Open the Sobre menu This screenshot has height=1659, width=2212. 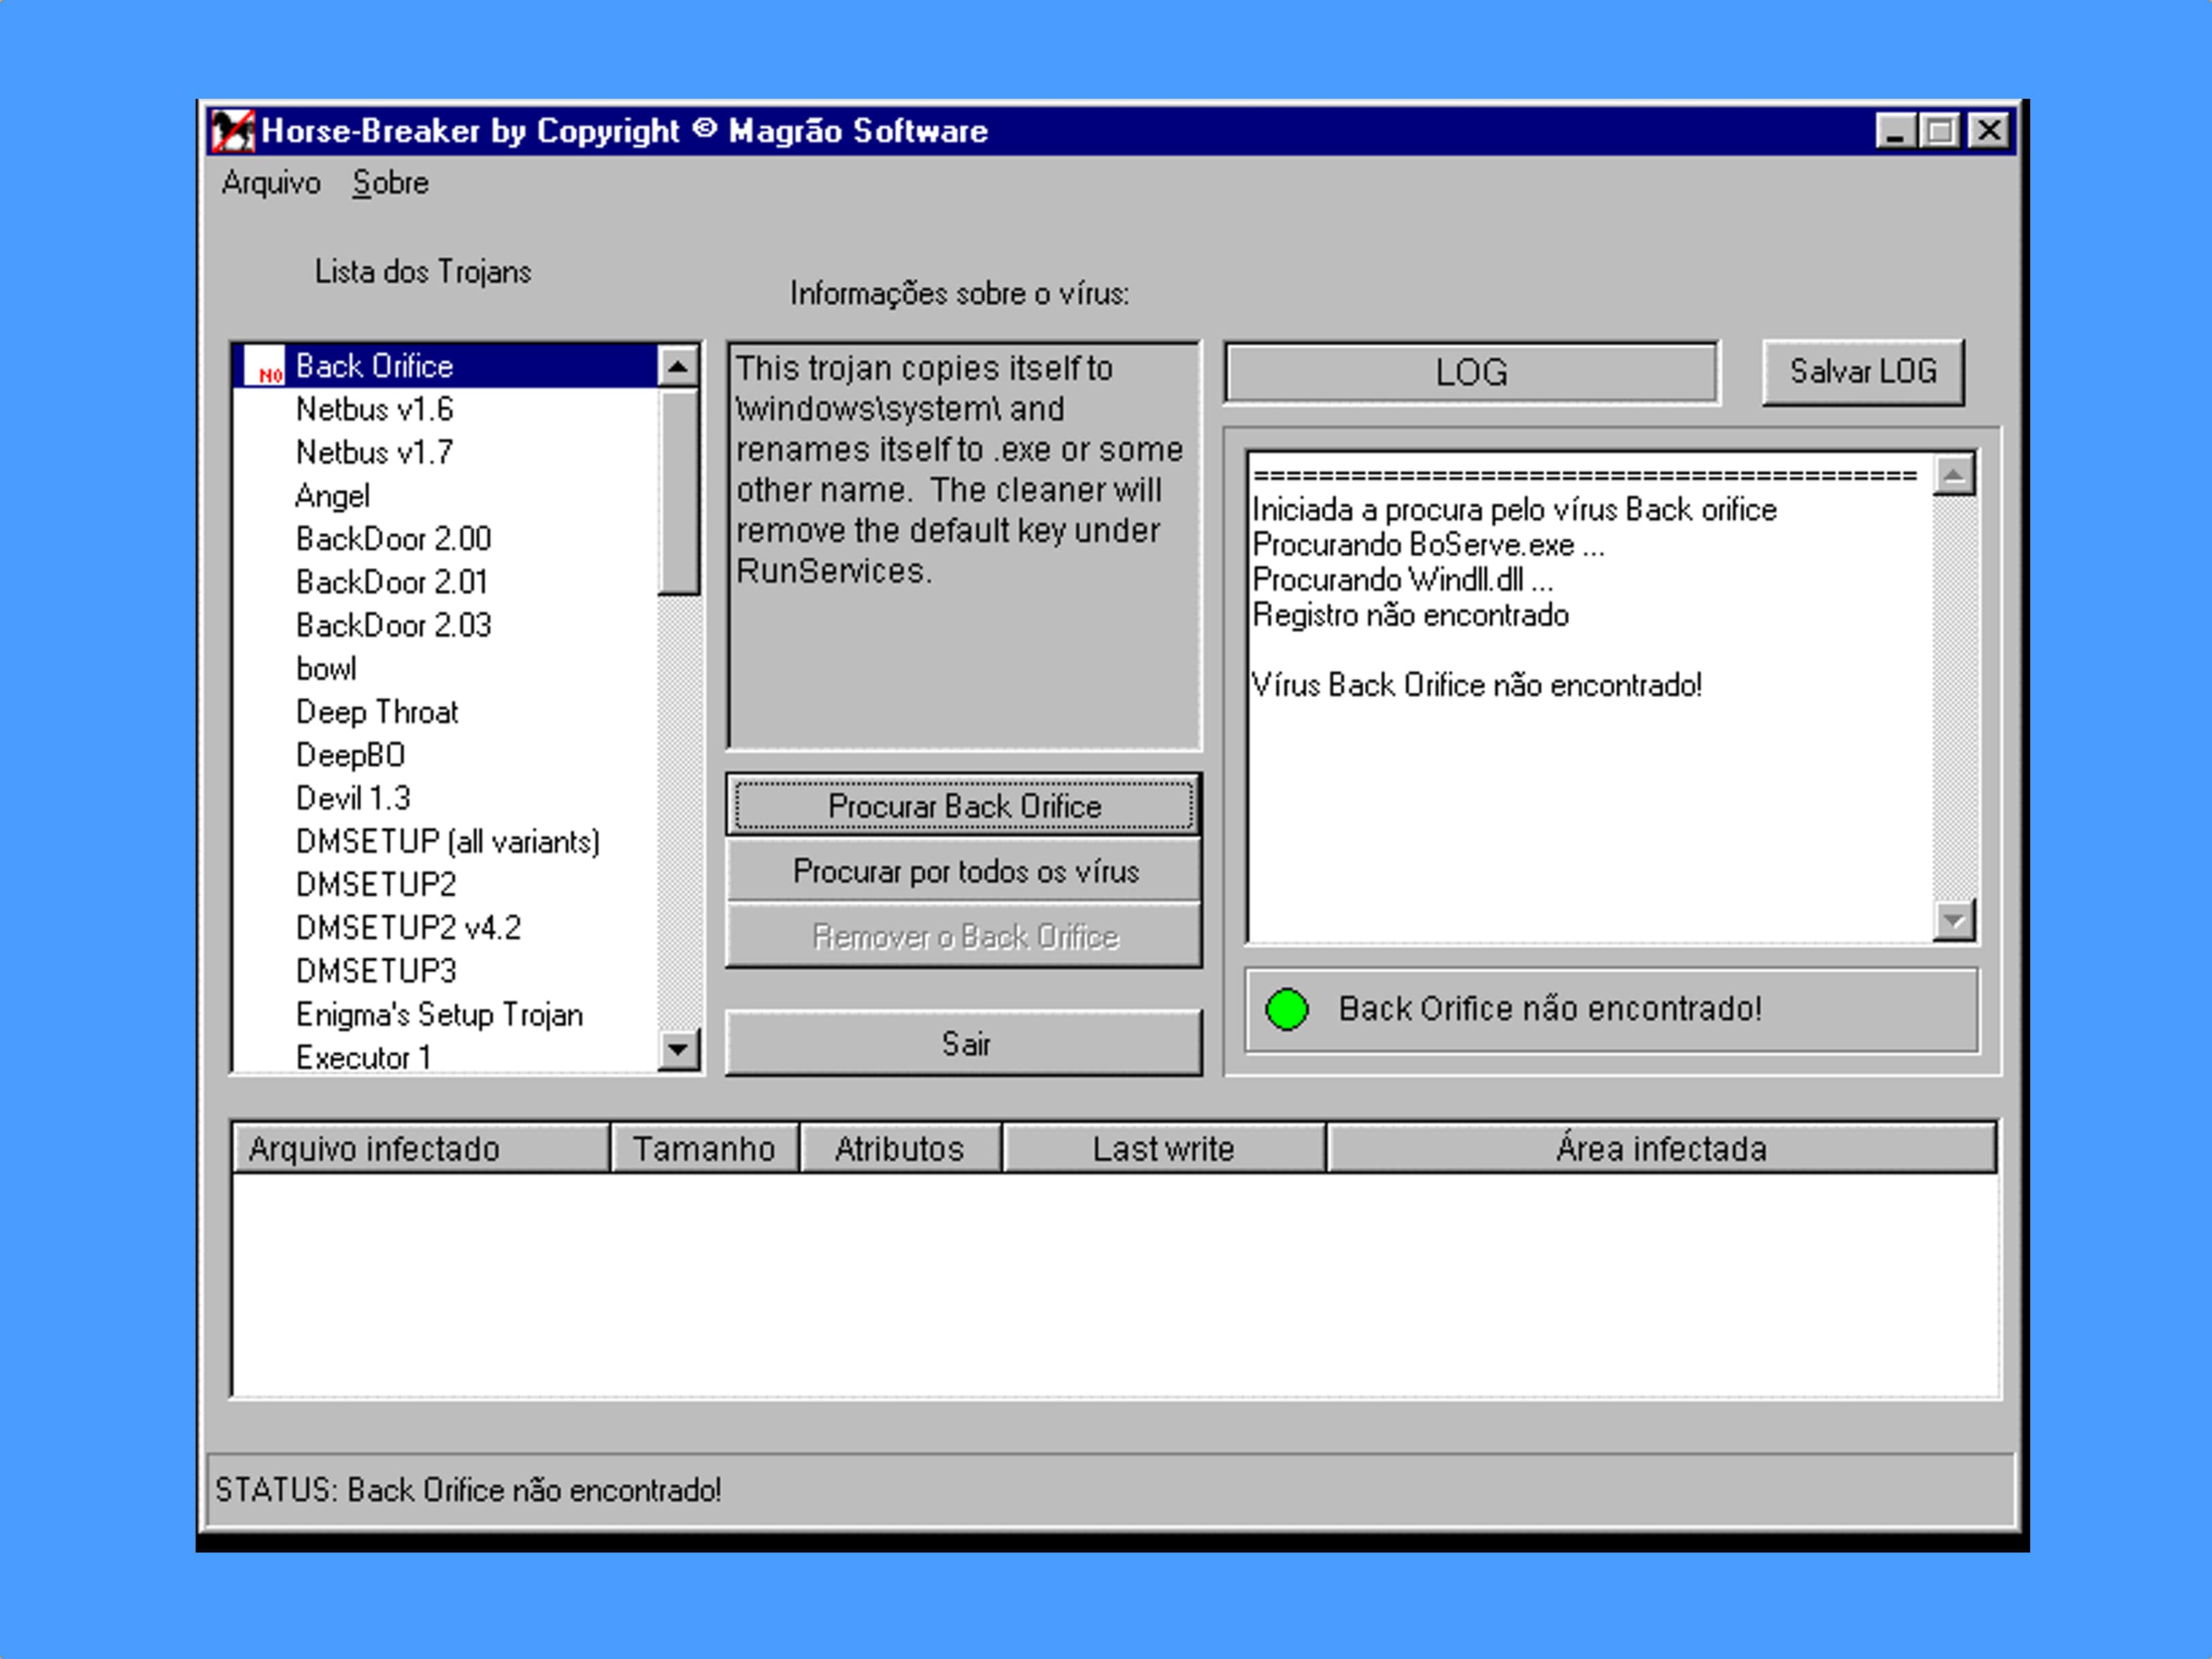pos(390,183)
